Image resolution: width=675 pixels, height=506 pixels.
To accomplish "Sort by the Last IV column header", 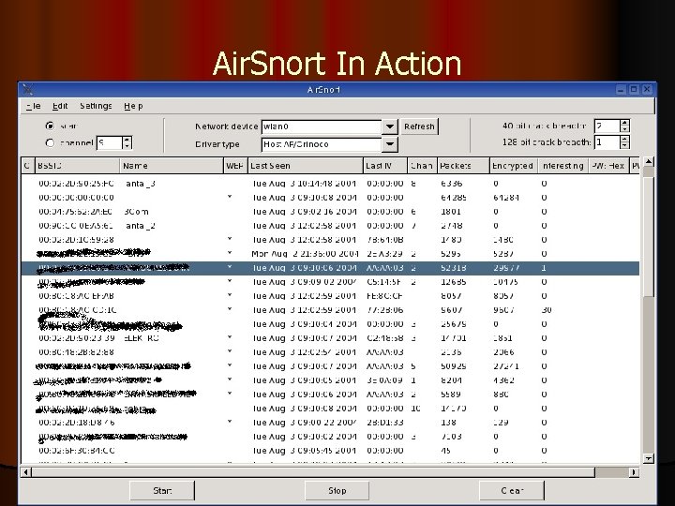I will [385, 166].
